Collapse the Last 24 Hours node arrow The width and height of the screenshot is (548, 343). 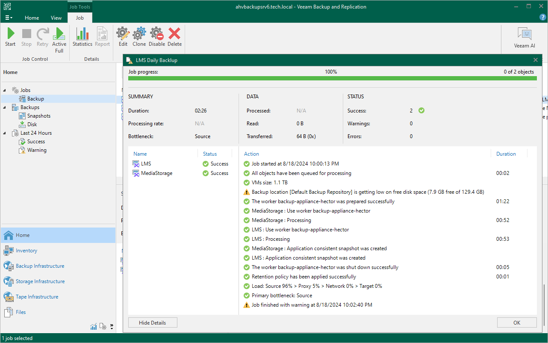click(x=6, y=133)
